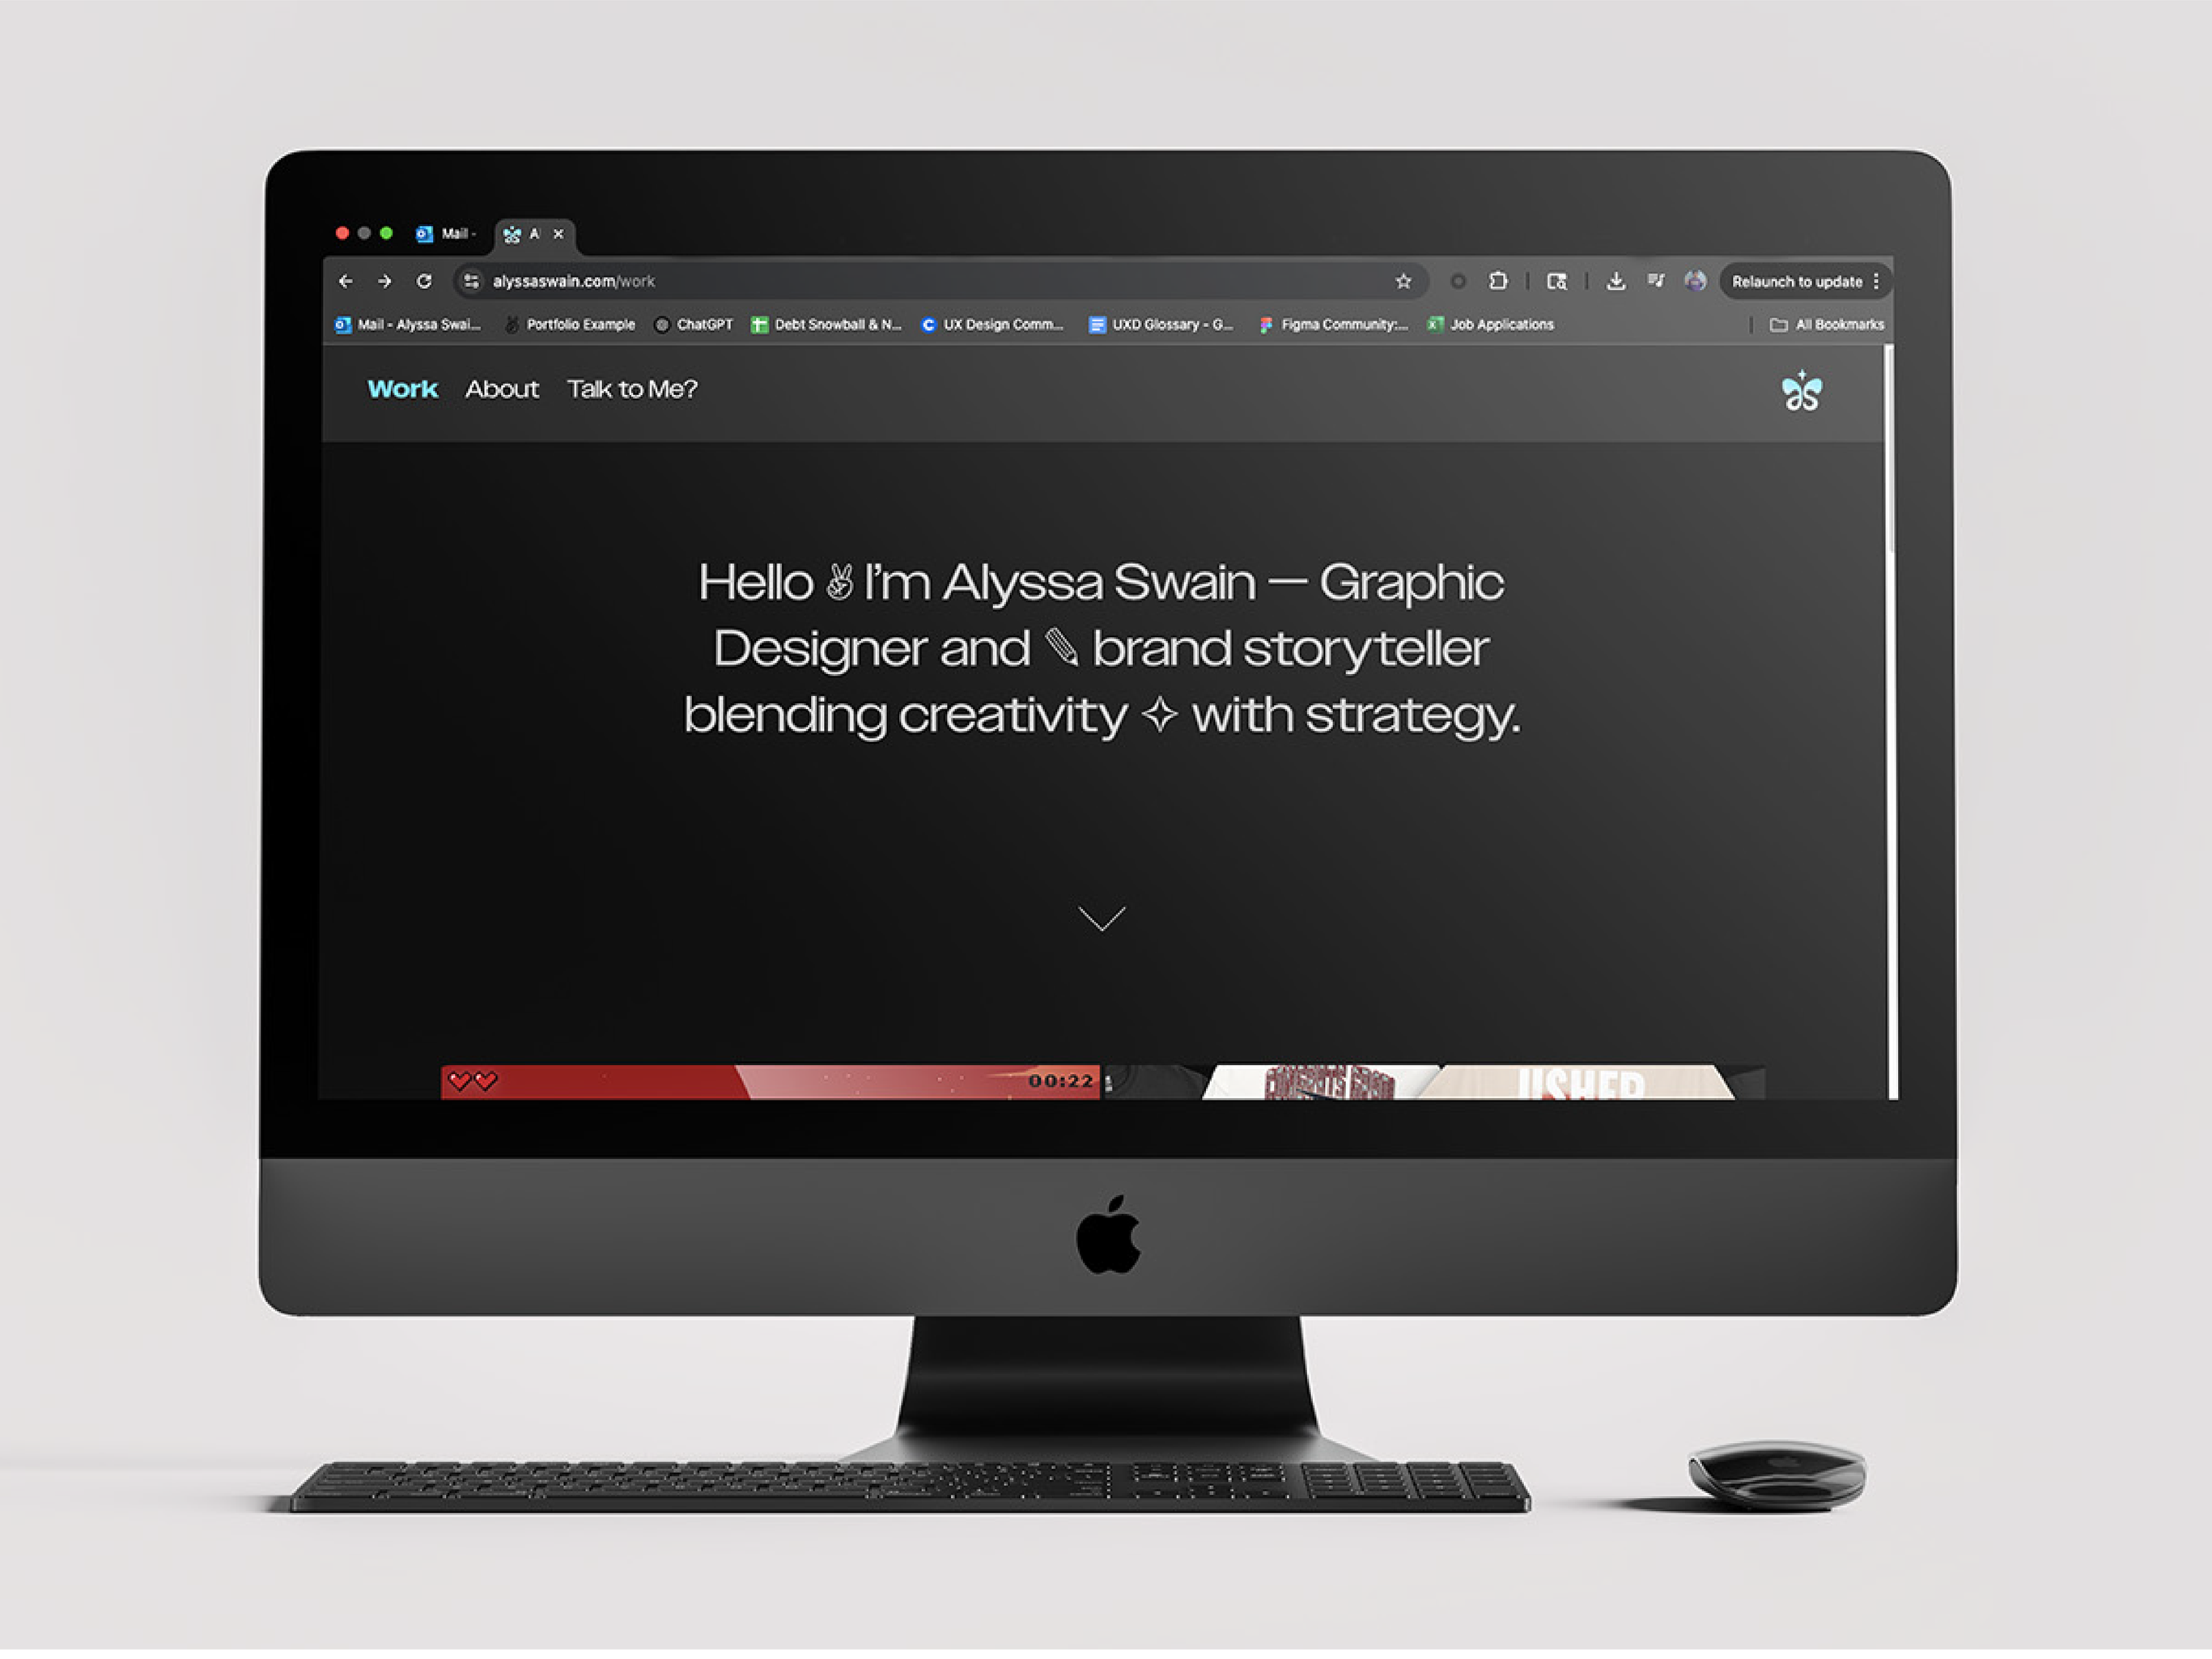
Task: Open the About page in the site nav
Action: 502,389
